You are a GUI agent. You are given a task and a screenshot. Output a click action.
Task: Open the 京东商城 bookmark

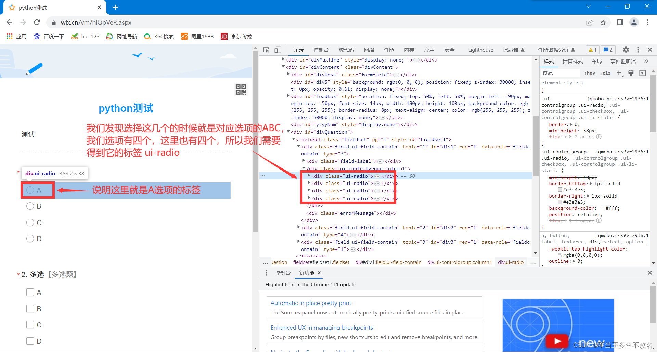(236, 36)
